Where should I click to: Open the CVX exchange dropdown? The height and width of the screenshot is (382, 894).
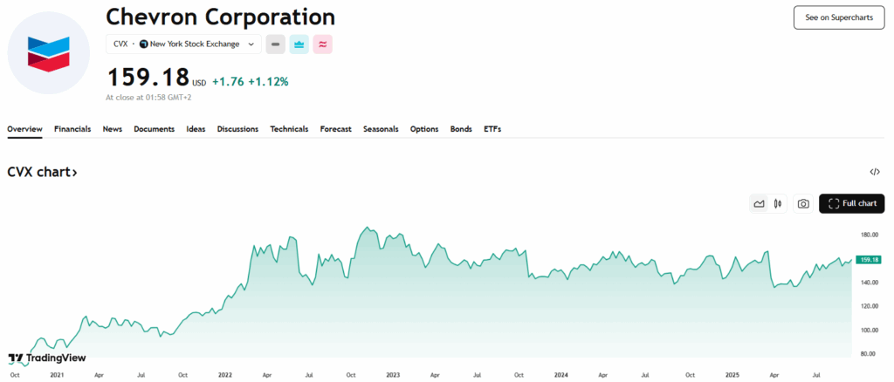pos(251,44)
